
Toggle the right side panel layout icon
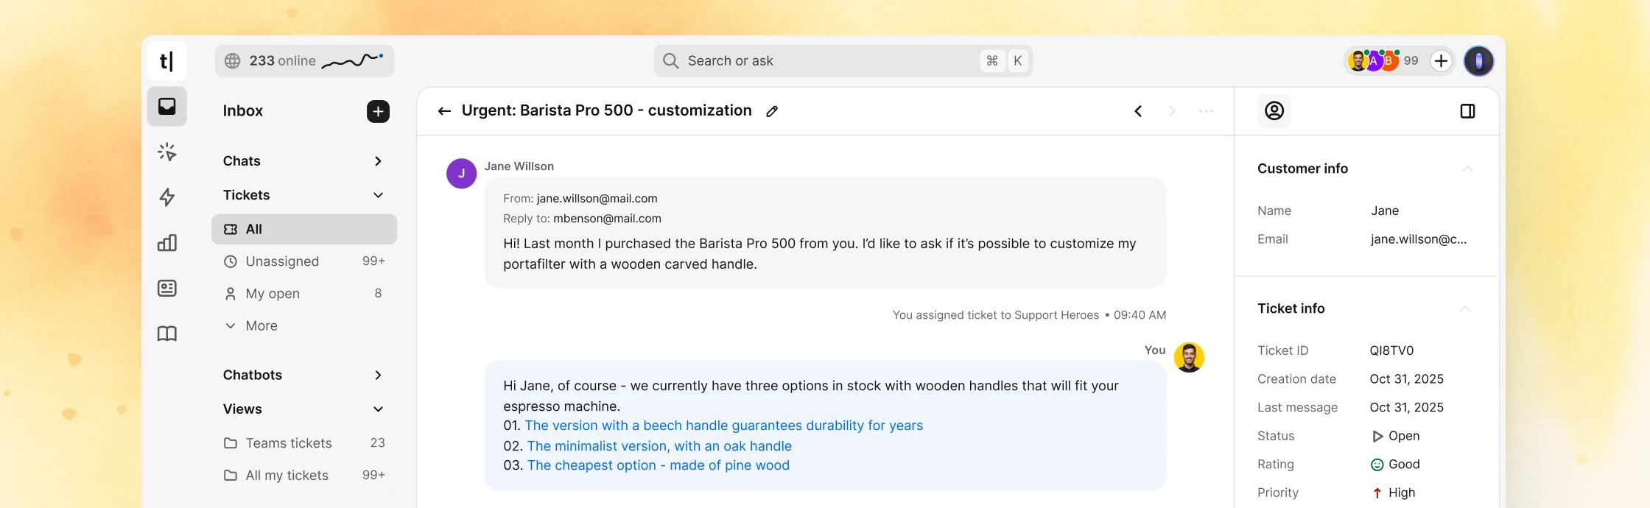click(x=1467, y=111)
